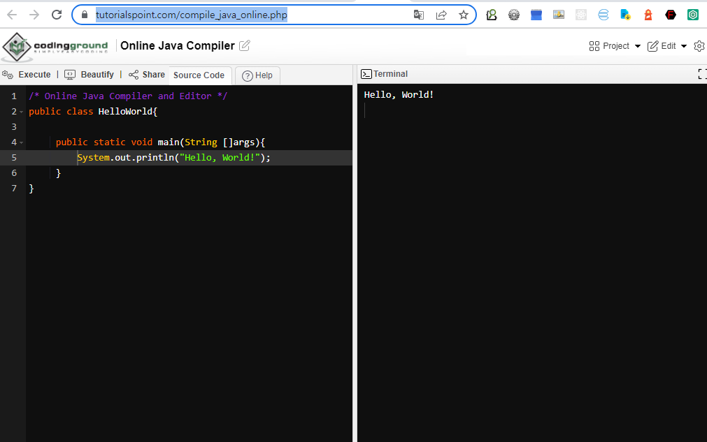707x442 pixels.
Task: Open the picture-frame extension icon
Action: 559,15
